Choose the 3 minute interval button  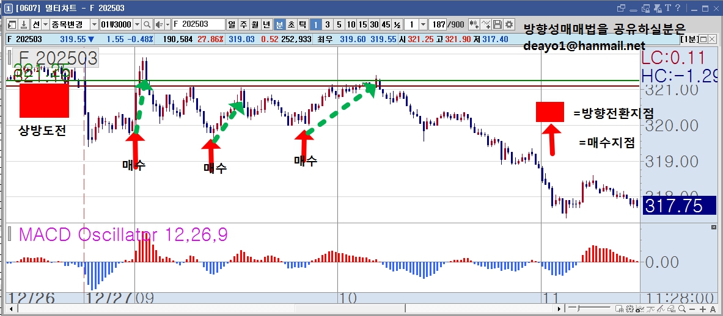tap(328, 24)
